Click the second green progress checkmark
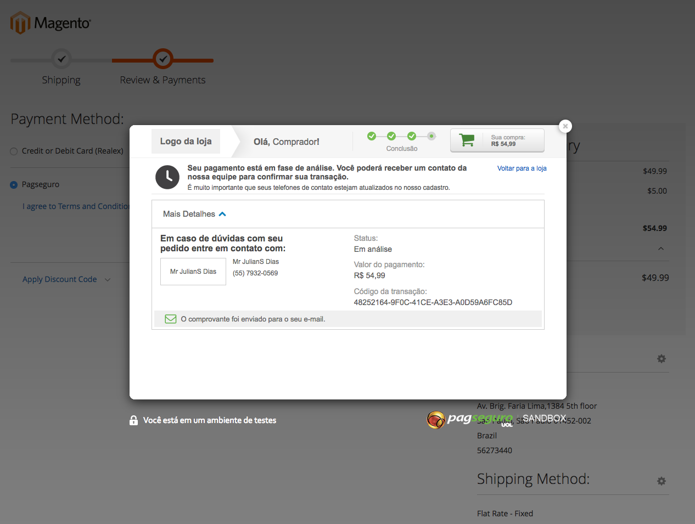The height and width of the screenshot is (524, 695). coord(391,136)
